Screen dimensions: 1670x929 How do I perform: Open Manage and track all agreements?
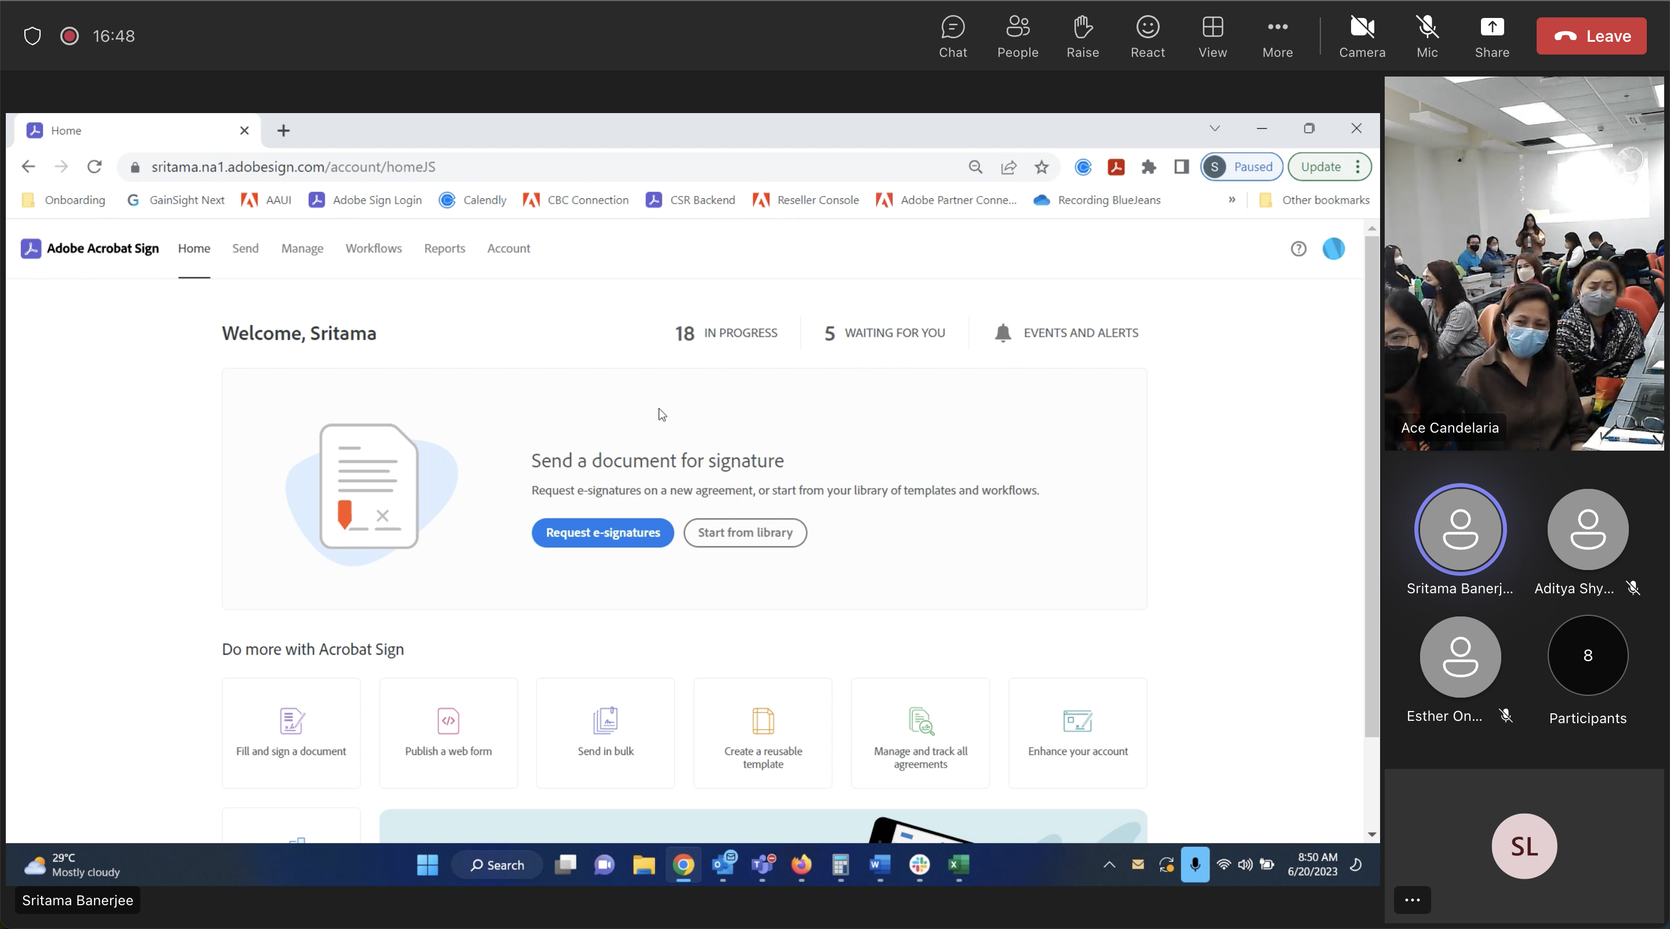(920, 733)
